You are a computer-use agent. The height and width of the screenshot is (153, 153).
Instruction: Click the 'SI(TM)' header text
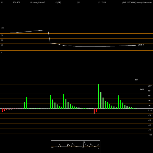pyautogui.click(x=58, y=2)
